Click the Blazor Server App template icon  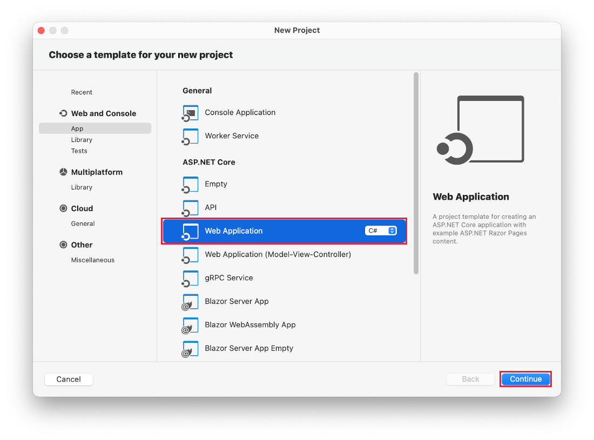[x=190, y=301]
